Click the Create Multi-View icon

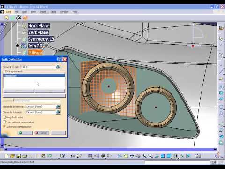163,156
